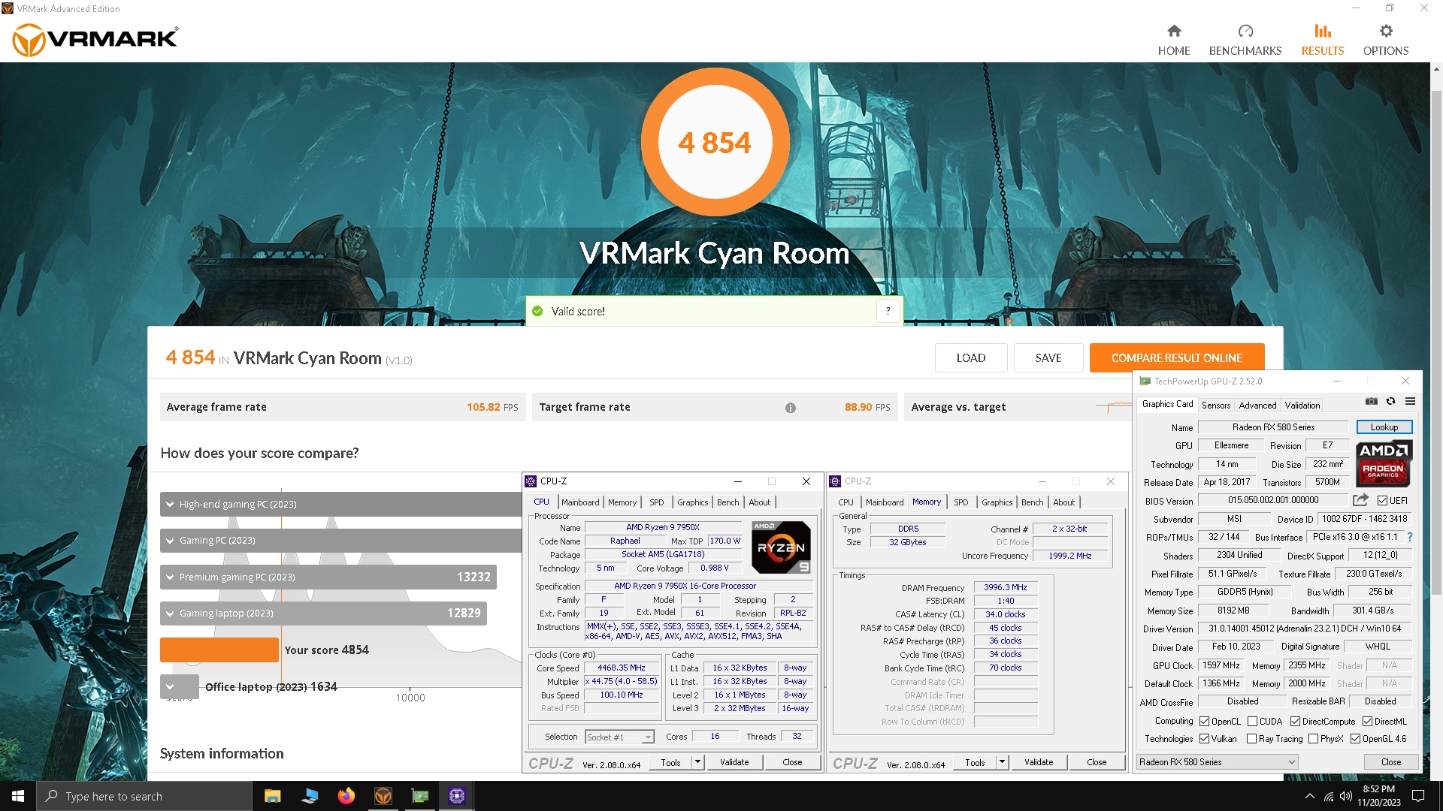
Task: Show hidden system tray icons
Action: pos(1310,796)
